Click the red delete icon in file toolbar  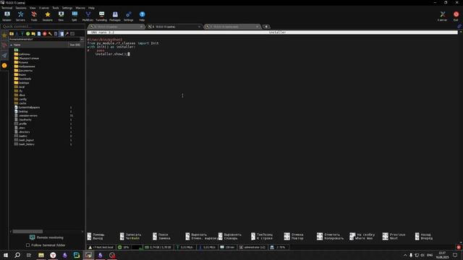coord(45,34)
